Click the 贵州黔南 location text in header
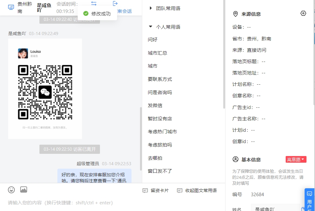This screenshot has width=315, height=211. (x=25, y=8)
